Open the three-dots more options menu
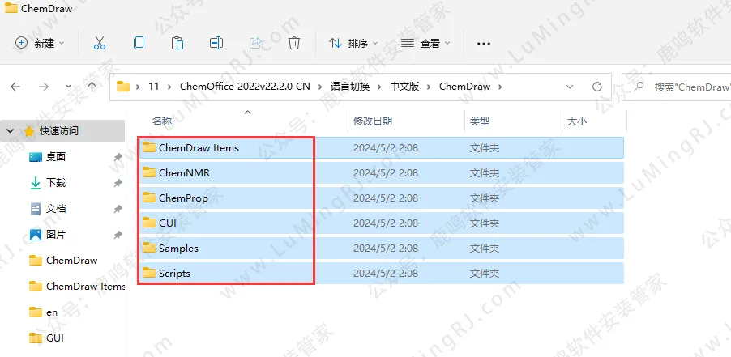Image resolution: width=731 pixels, height=357 pixels. (484, 43)
